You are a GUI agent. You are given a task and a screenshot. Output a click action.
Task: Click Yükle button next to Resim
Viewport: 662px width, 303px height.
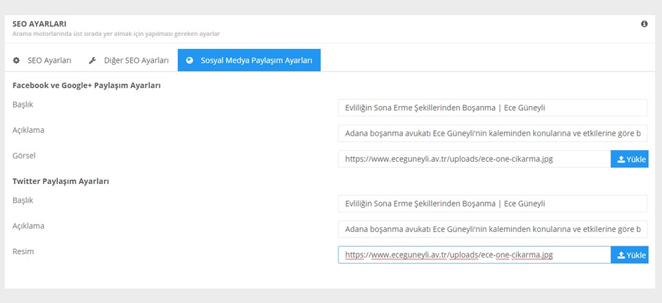630,255
